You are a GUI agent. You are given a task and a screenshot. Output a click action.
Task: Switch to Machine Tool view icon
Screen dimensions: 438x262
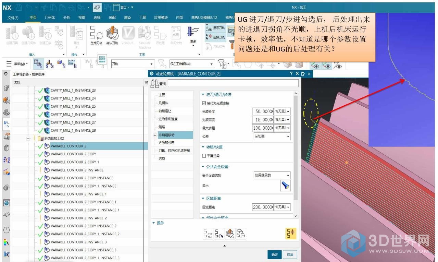click(x=50, y=63)
